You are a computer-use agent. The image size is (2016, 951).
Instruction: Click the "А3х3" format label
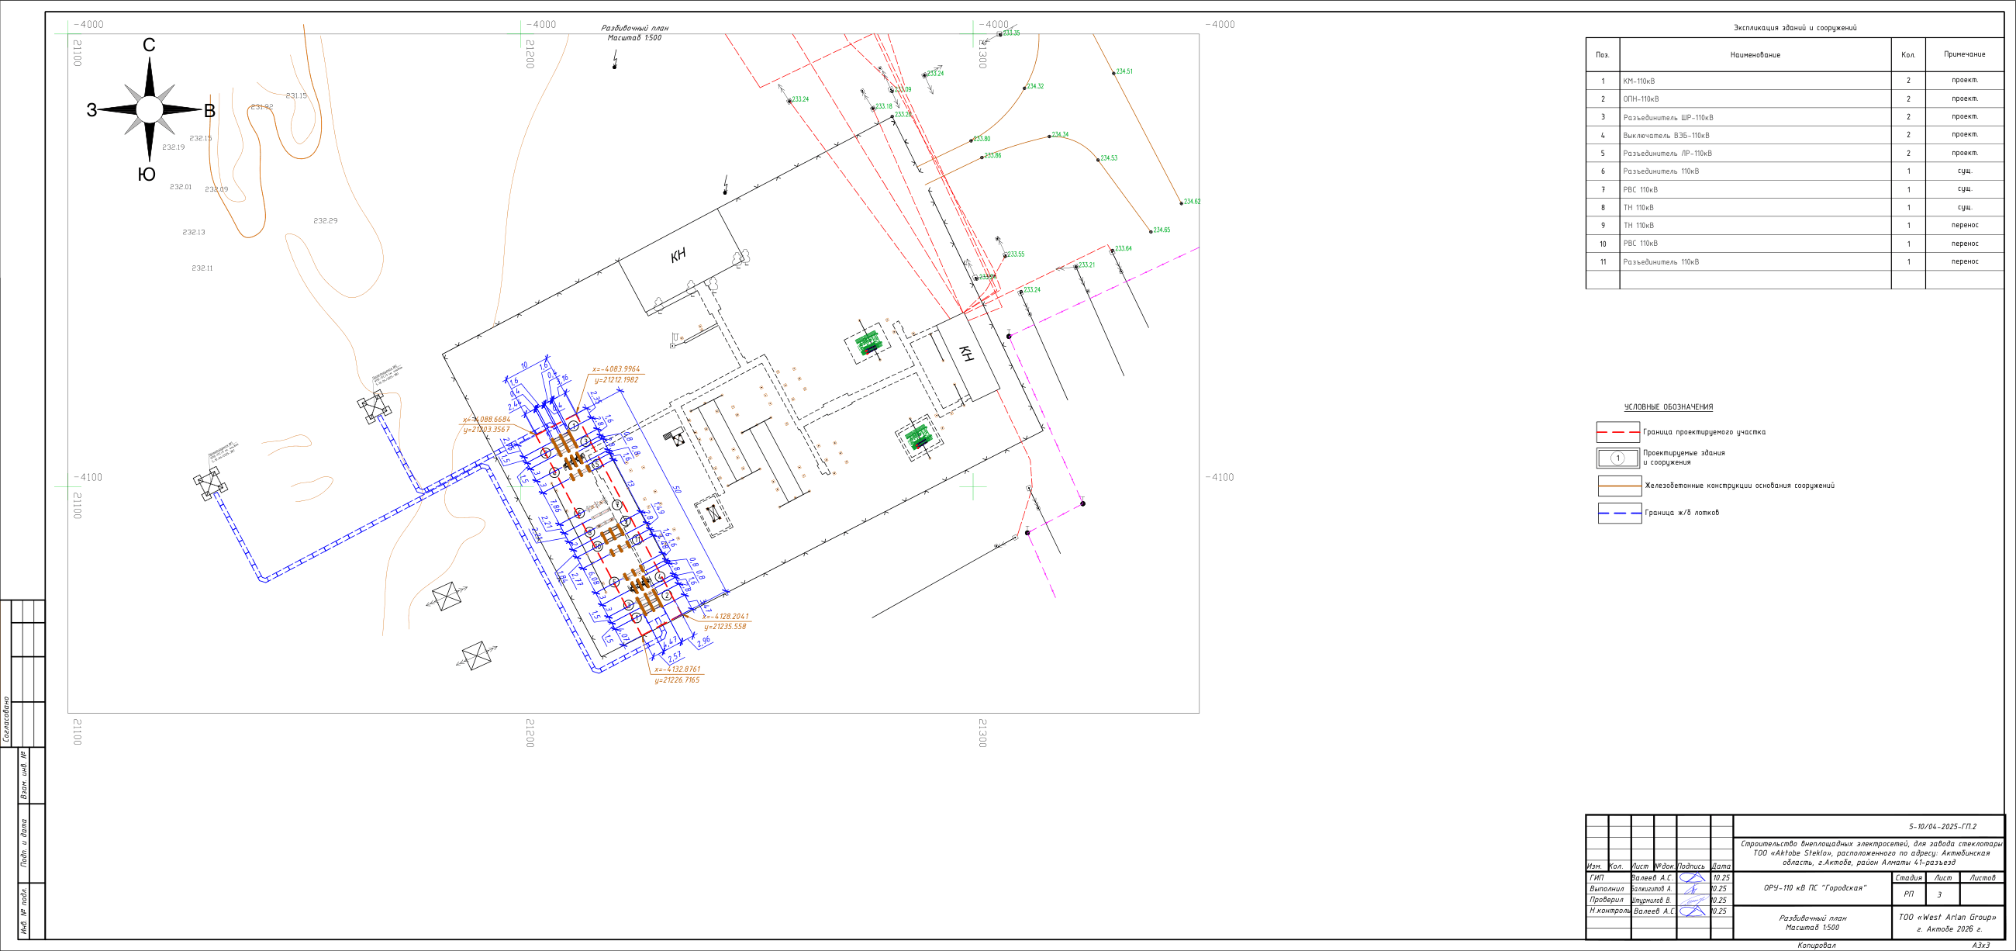click(x=1981, y=946)
